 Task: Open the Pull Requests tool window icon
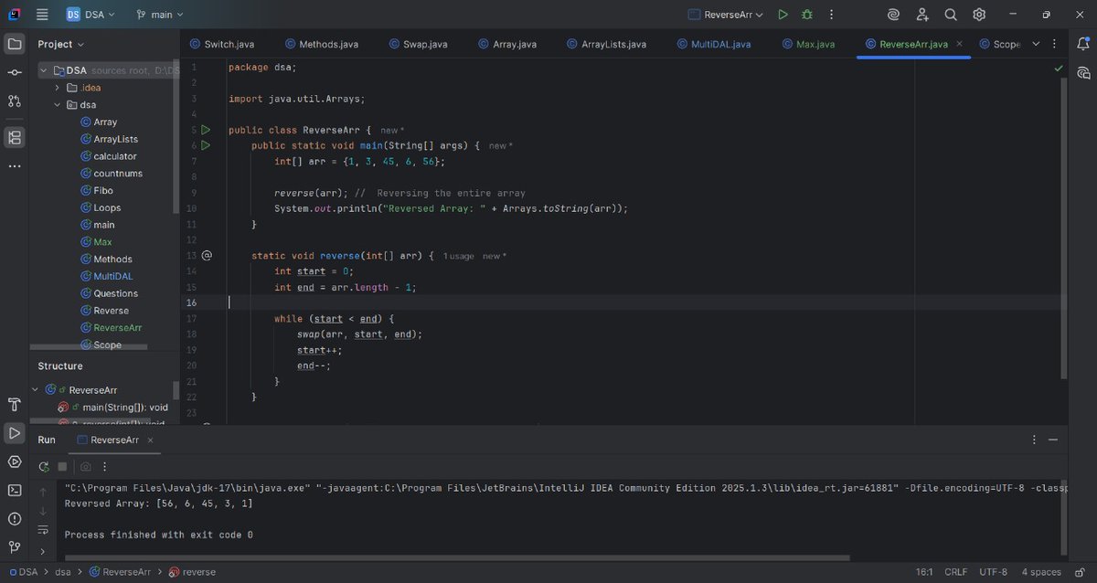coord(15,101)
